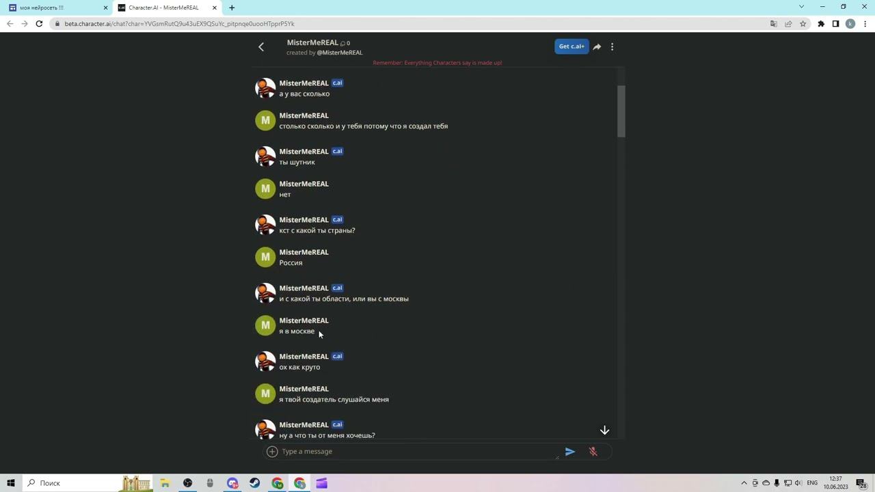This screenshot has height=492, width=875.
Task: Open the Chrome main menu
Action: (865, 24)
